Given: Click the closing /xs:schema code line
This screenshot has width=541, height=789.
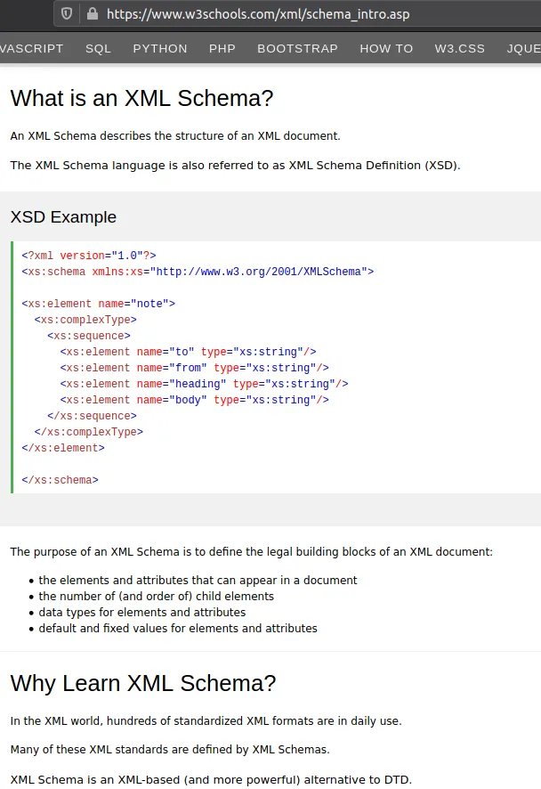Looking at the screenshot, I should [x=60, y=480].
